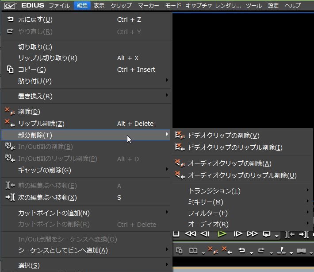Screen dimensions: 314x272
Task: Choose コピー(C) copy entry
Action: click(86, 70)
